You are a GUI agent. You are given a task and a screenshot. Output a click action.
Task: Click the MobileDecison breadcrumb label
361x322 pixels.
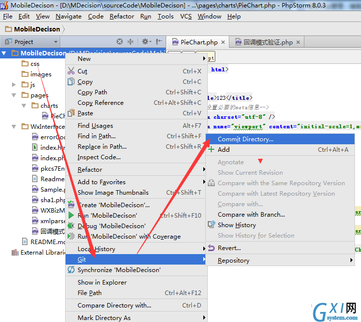coord(37,29)
